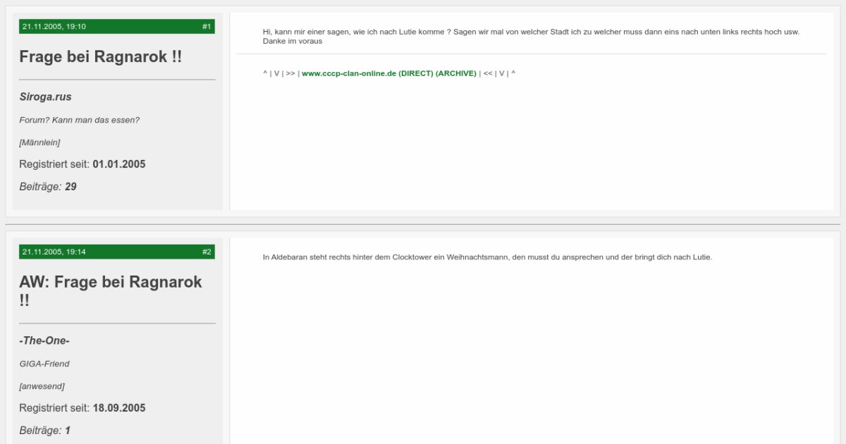Select the 21.11.2005, 19:14 timestamp
Image resolution: width=846 pixels, height=444 pixels.
pyautogui.click(x=54, y=252)
